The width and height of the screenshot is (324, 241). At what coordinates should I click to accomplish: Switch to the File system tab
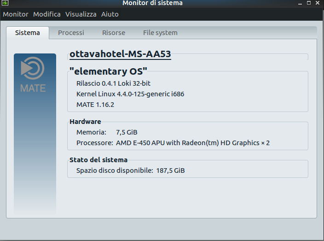coord(160,33)
